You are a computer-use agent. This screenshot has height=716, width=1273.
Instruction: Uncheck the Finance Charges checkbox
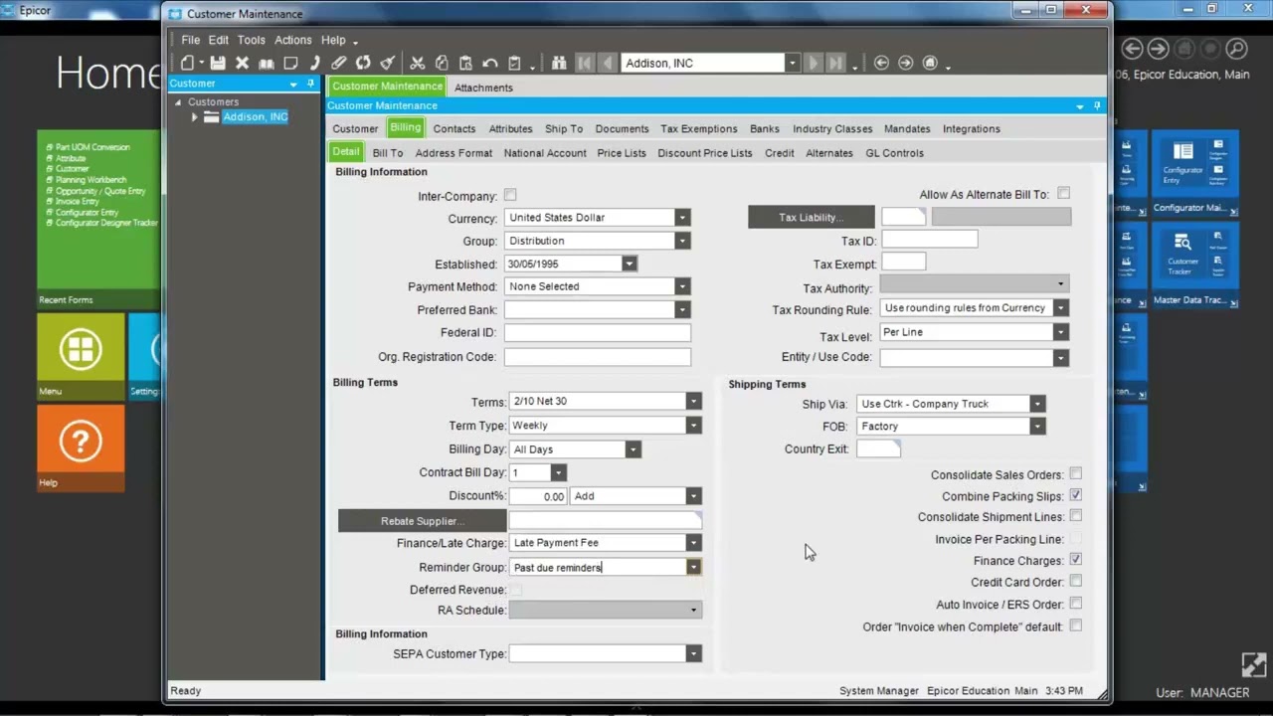[x=1075, y=560]
